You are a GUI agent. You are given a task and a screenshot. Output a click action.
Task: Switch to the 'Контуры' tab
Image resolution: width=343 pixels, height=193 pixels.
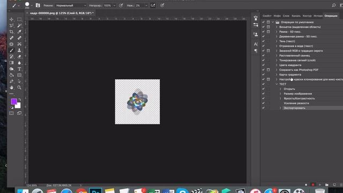307,16
